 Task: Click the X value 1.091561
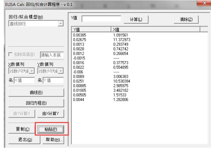pyautogui.click(x=120, y=35)
